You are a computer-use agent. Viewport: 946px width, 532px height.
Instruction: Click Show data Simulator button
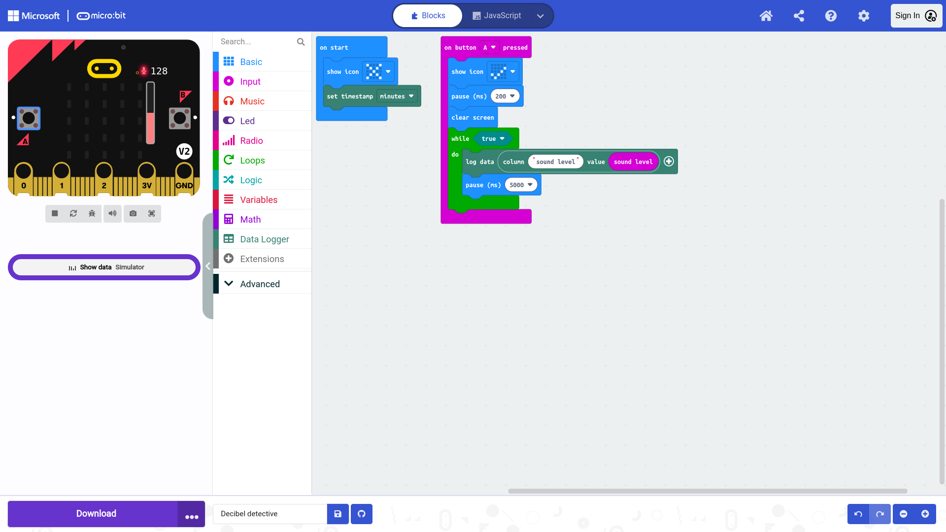104,267
